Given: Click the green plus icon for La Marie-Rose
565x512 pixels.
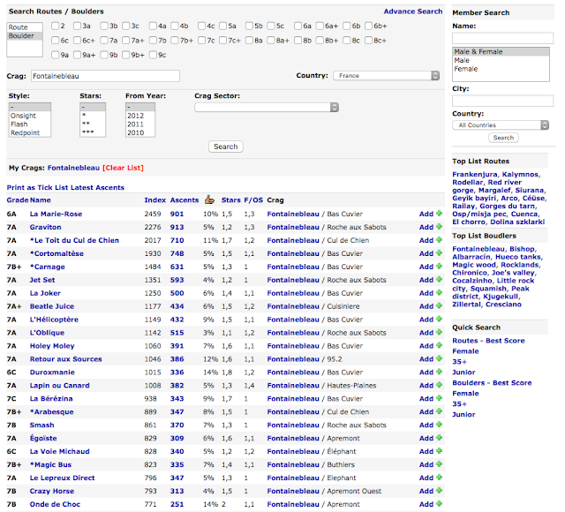Looking at the screenshot, I should pos(439,214).
